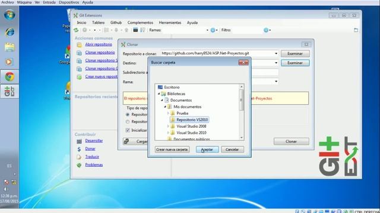
Task: Open the Abrir repositorio link
Action: pyautogui.click(x=99, y=44)
